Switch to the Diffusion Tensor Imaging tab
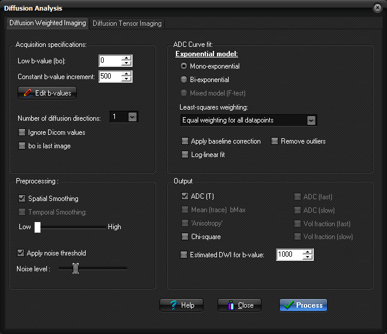Viewport: 387px width, 334px height. click(127, 23)
